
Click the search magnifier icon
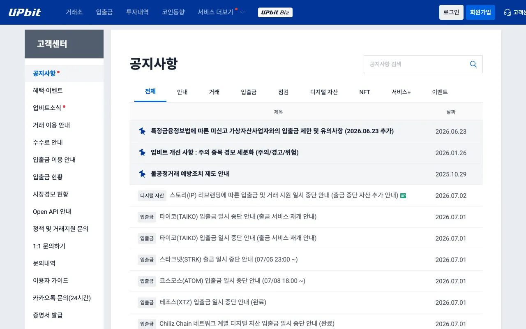click(473, 64)
